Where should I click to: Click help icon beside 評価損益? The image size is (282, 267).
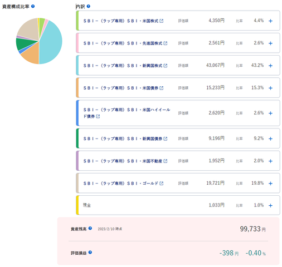pos(90,253)
